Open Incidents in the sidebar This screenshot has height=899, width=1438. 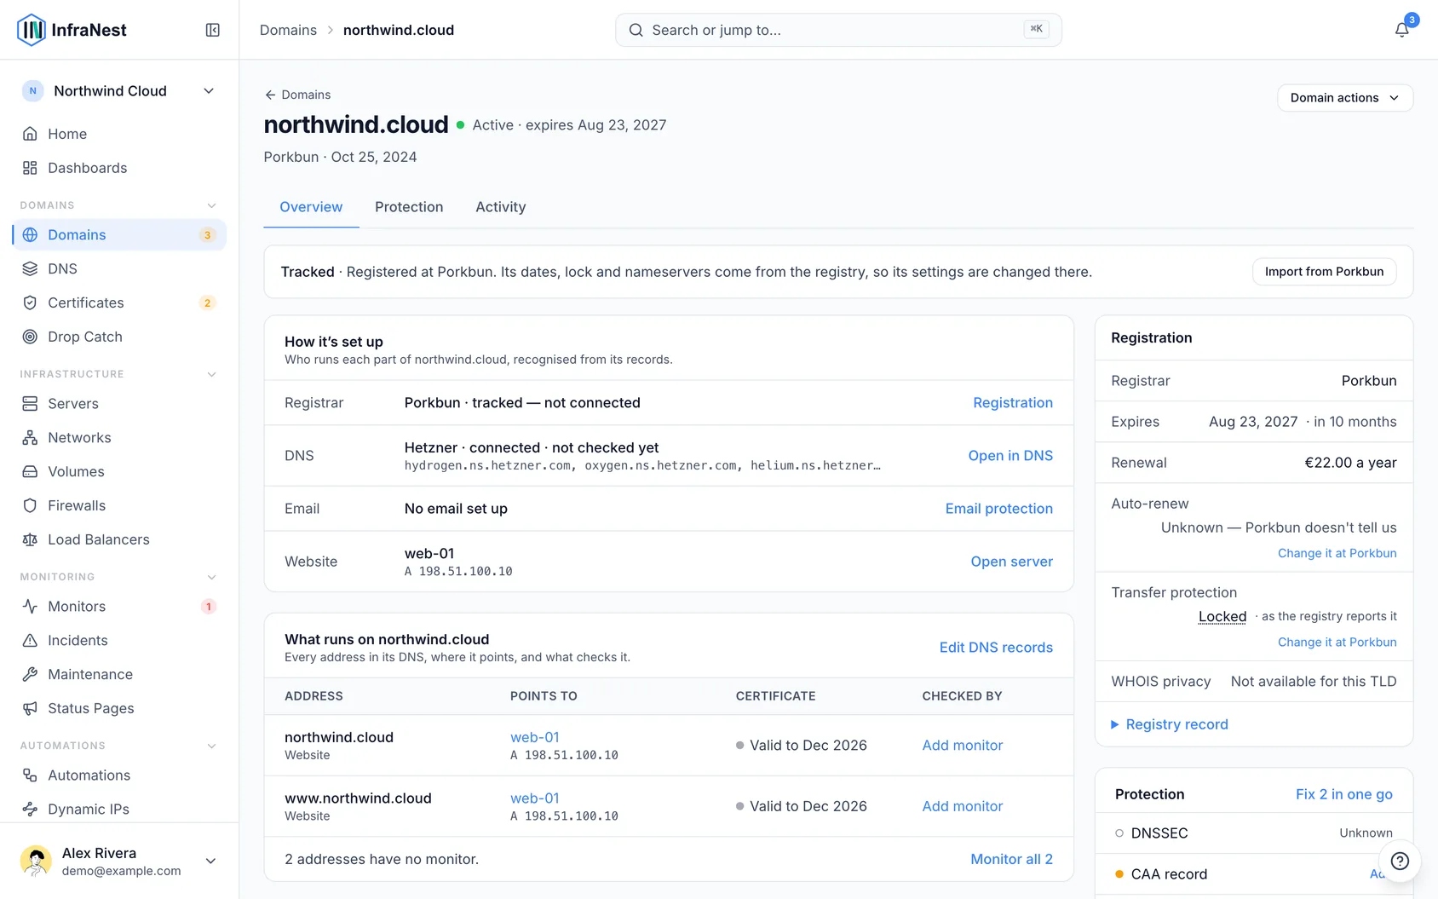click(x=119, y=640)
